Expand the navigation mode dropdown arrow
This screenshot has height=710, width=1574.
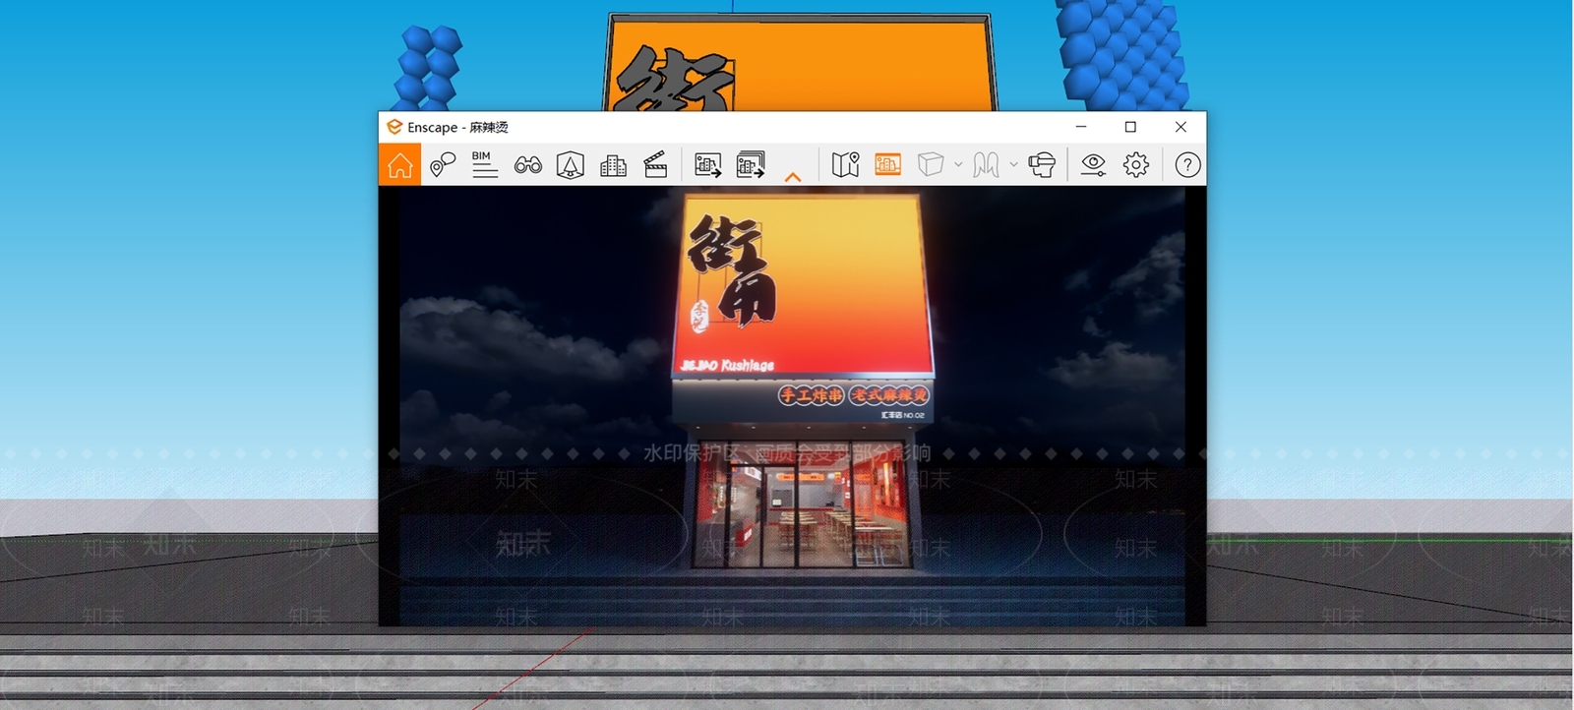1013,165
